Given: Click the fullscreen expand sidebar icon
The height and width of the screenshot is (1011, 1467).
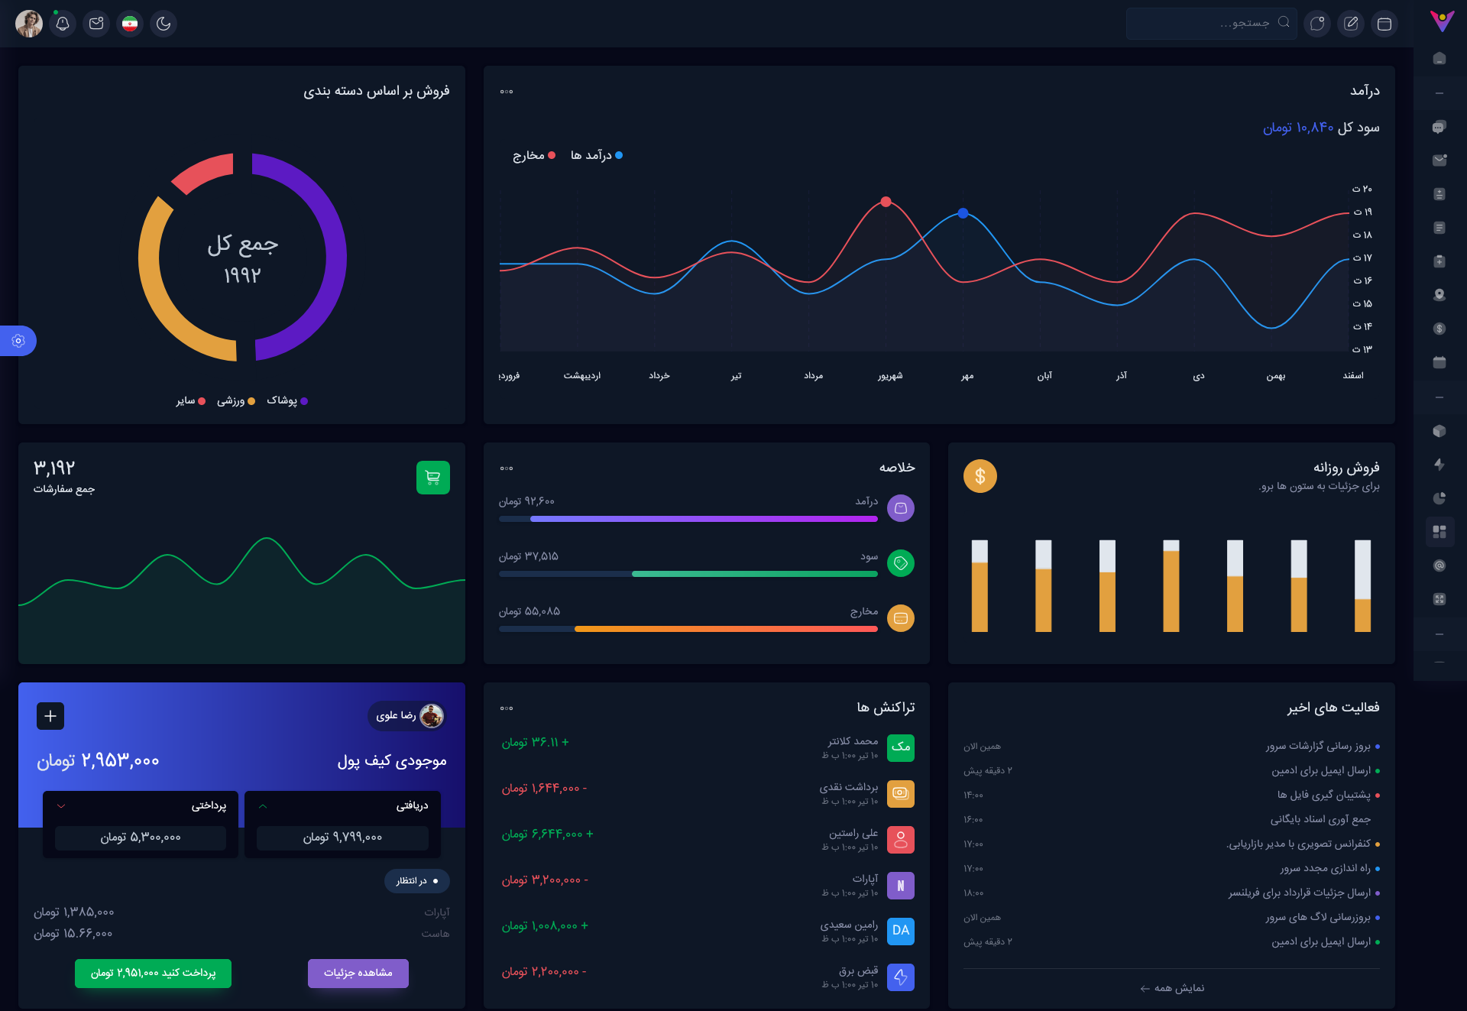Looking at the screenshot, I should pos(1439,599).
